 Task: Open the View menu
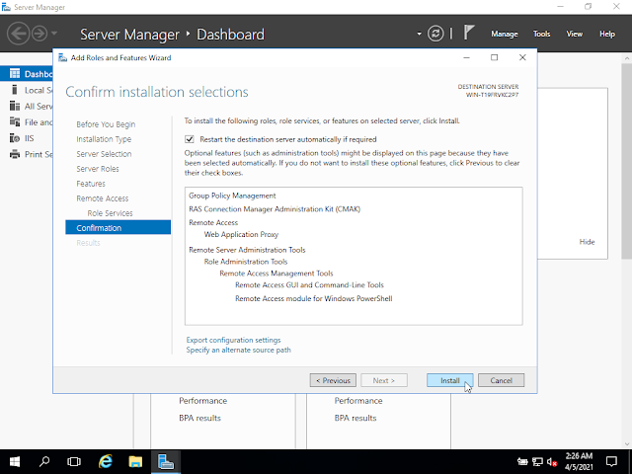click(x=574, y=34)
